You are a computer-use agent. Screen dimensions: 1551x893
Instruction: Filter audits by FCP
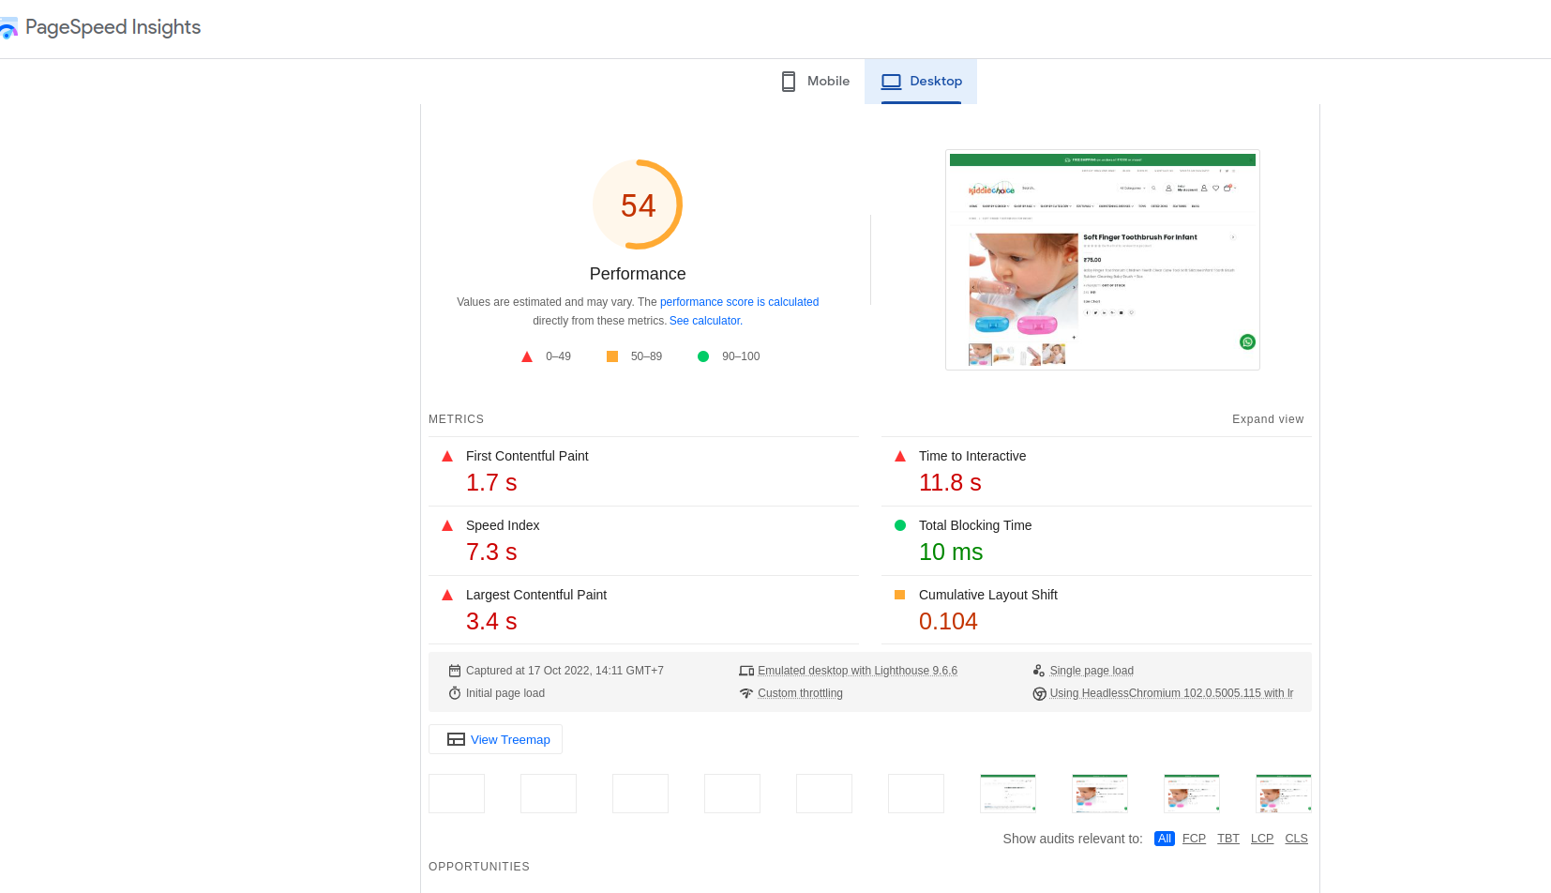click(1194, 839)
